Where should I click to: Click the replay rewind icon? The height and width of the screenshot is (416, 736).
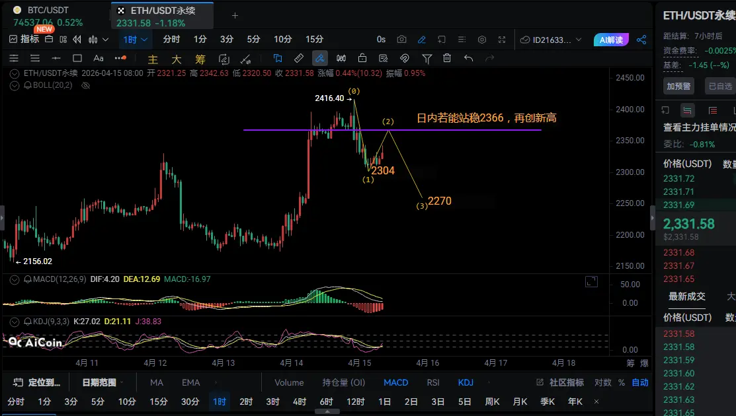click(x=77, y=40)
